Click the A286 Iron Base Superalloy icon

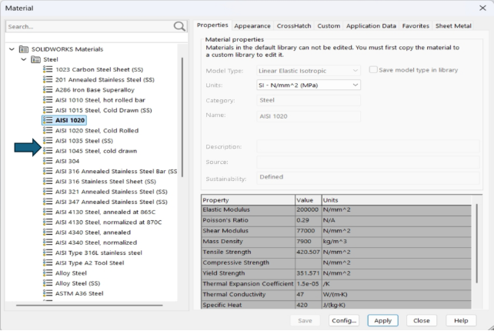tap(48, 90)
